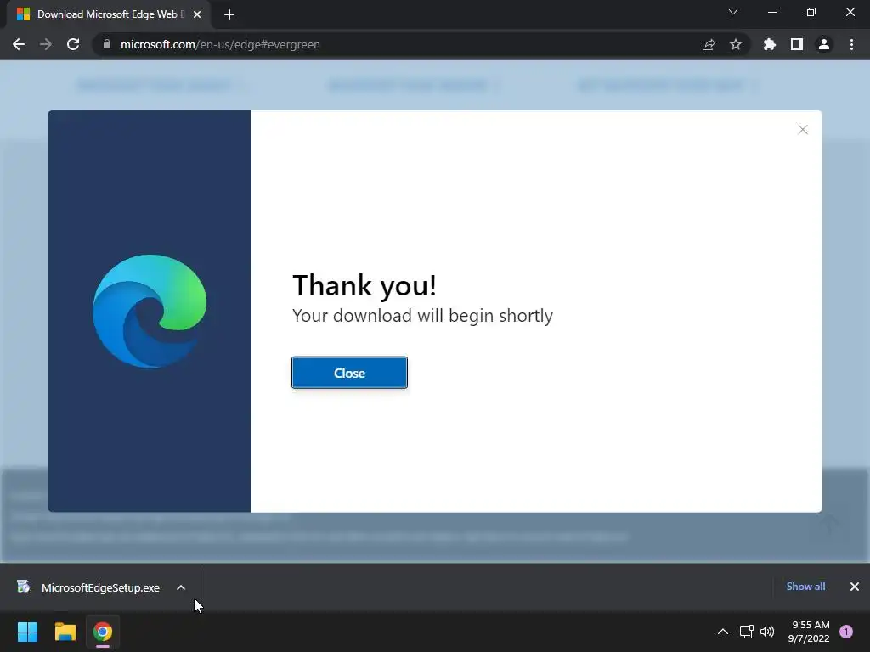Show hidden system tray icons

pos(723,632)
